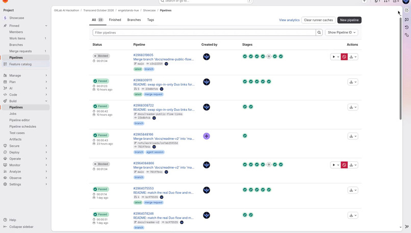Download artifacts for pipeline #2964075553

353,190
